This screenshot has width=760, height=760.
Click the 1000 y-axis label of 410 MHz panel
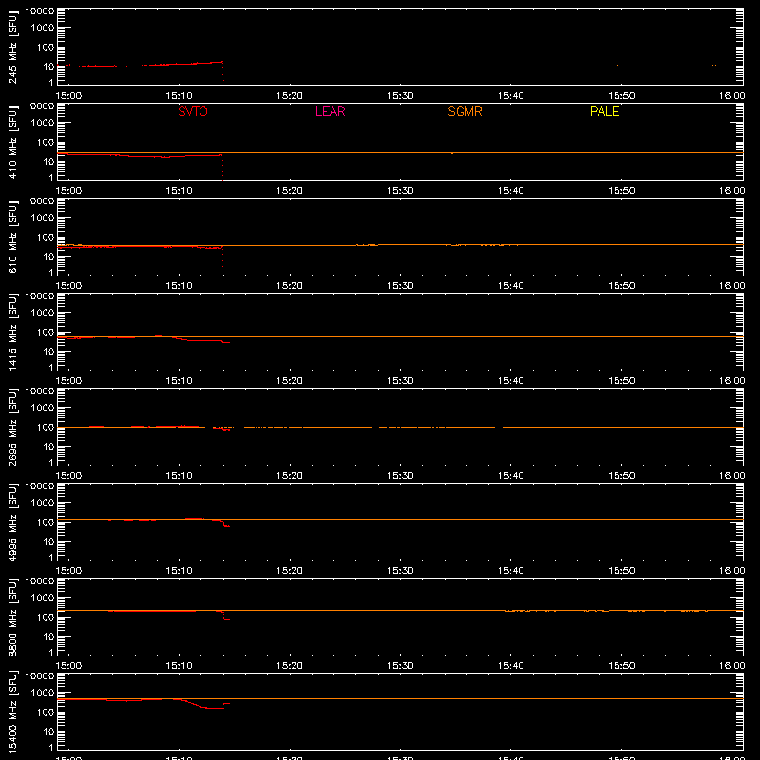[43, 123]
